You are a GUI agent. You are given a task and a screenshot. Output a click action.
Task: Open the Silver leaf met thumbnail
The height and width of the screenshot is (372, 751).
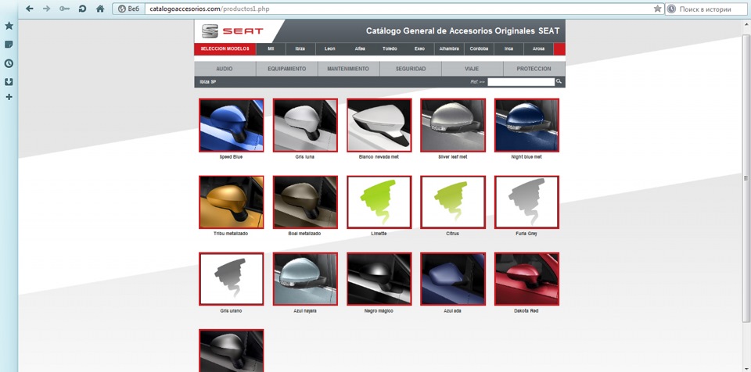453,126
